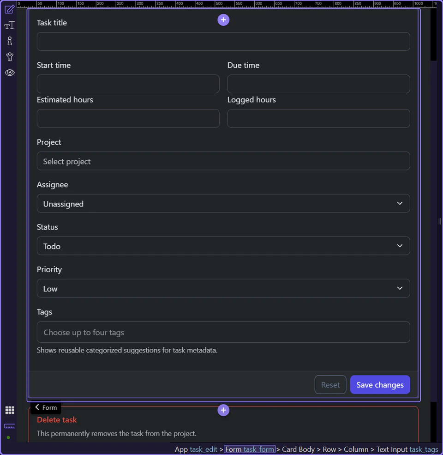Open the typography settings icon in the sidebar
The height and width of the screenshot is (455, 443).
tap(9, 25)
